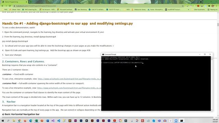Click the Command Prompt title bar icon
The image size is (219, 123).
pos(103,54)
